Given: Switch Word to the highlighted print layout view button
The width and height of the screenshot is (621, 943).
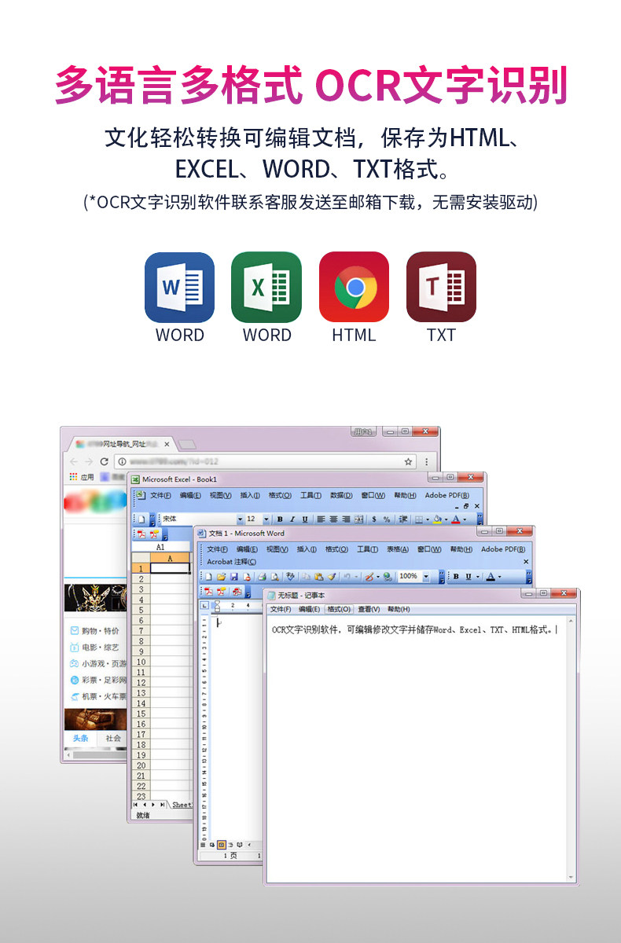Looking at the screenshot, I should (x=222, y=845).
